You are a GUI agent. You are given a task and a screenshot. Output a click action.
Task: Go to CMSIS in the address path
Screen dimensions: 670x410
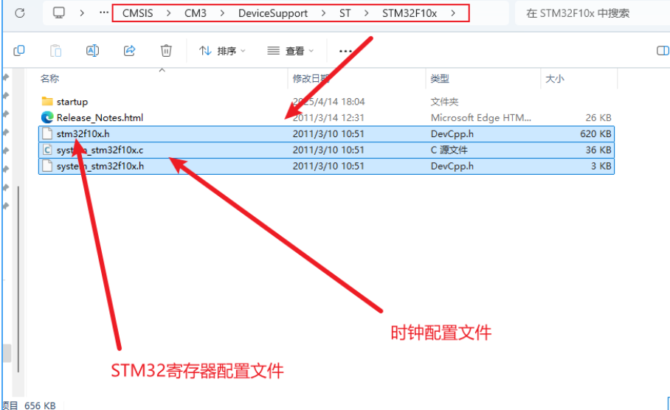click(x=137, y=13)
